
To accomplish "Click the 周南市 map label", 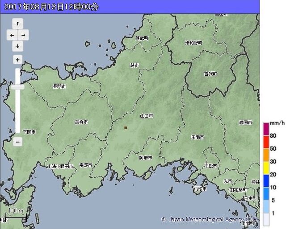I will pyautogui.click(x=198, y=137).
